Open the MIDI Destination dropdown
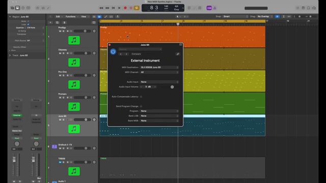The height and width of the screenshot is (183, 326). pyautogui.click(x=159, y=68)
